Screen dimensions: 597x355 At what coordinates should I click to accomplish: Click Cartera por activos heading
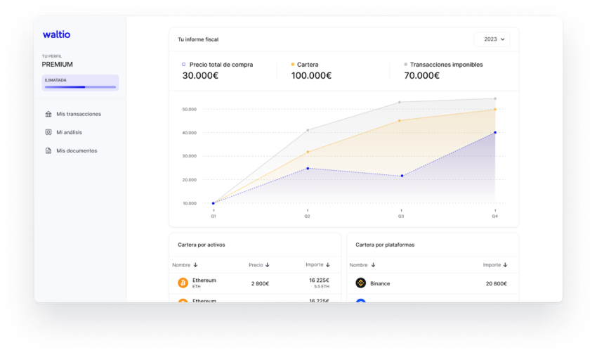coord(202,245)
